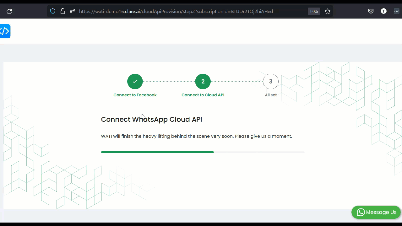Open the account profile T icon
The height and width of the screenshot is (226, 402).
coord(383,11)
